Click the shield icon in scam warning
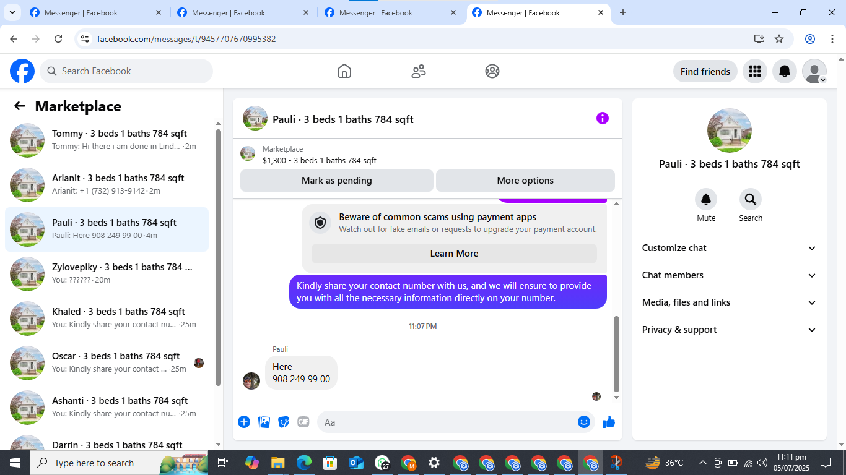Screen dimensions: 846x475 (x=320, y=223)
